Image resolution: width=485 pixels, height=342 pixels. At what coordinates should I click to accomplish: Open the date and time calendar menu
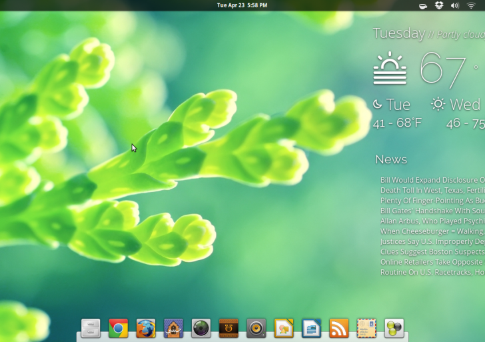tap(242, 5)
